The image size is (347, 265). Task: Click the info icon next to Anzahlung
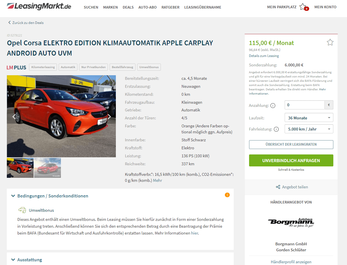[x=273, y=106]
